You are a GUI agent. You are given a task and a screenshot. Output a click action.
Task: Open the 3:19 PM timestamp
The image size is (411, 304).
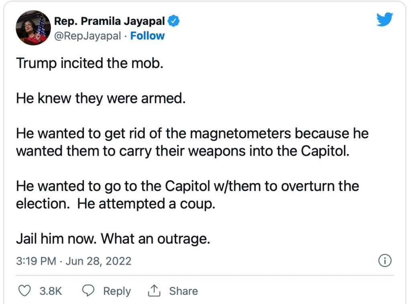click(36, 261)
